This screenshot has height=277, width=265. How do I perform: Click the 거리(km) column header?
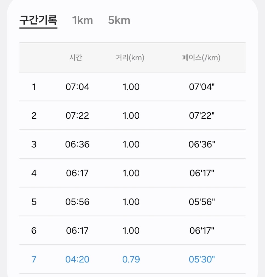130,58
